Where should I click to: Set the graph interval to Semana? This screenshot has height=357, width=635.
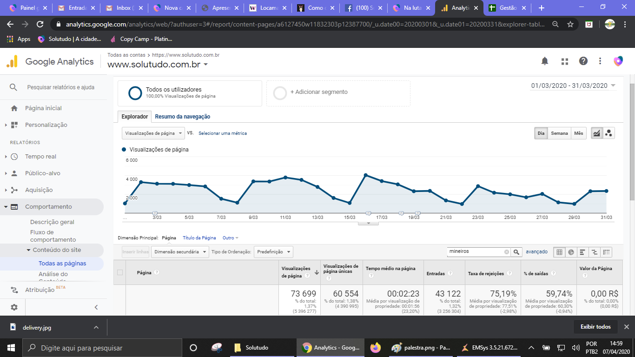pyautogui.click(x=559, y=133)
